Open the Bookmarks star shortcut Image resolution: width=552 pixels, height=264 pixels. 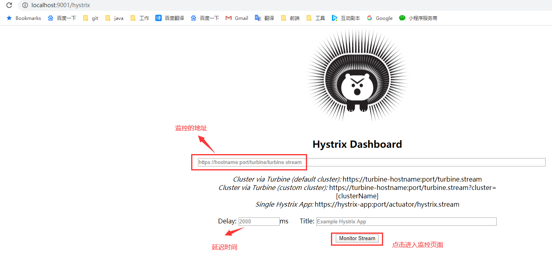[x=24, y=18]
